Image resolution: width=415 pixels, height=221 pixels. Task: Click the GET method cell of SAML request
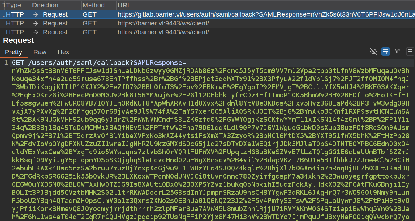tap(90, 14)
